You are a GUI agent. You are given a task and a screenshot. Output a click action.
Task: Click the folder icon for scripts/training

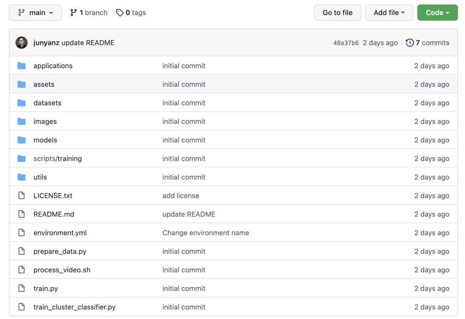(x=22, y=159)
